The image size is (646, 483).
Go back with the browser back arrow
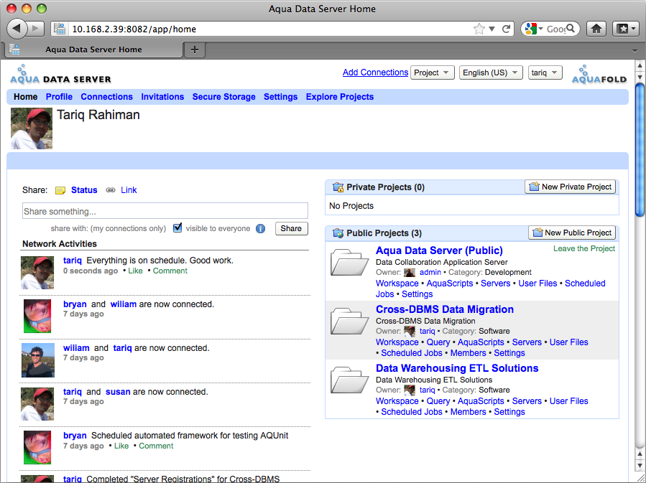[x=16, y=29]
